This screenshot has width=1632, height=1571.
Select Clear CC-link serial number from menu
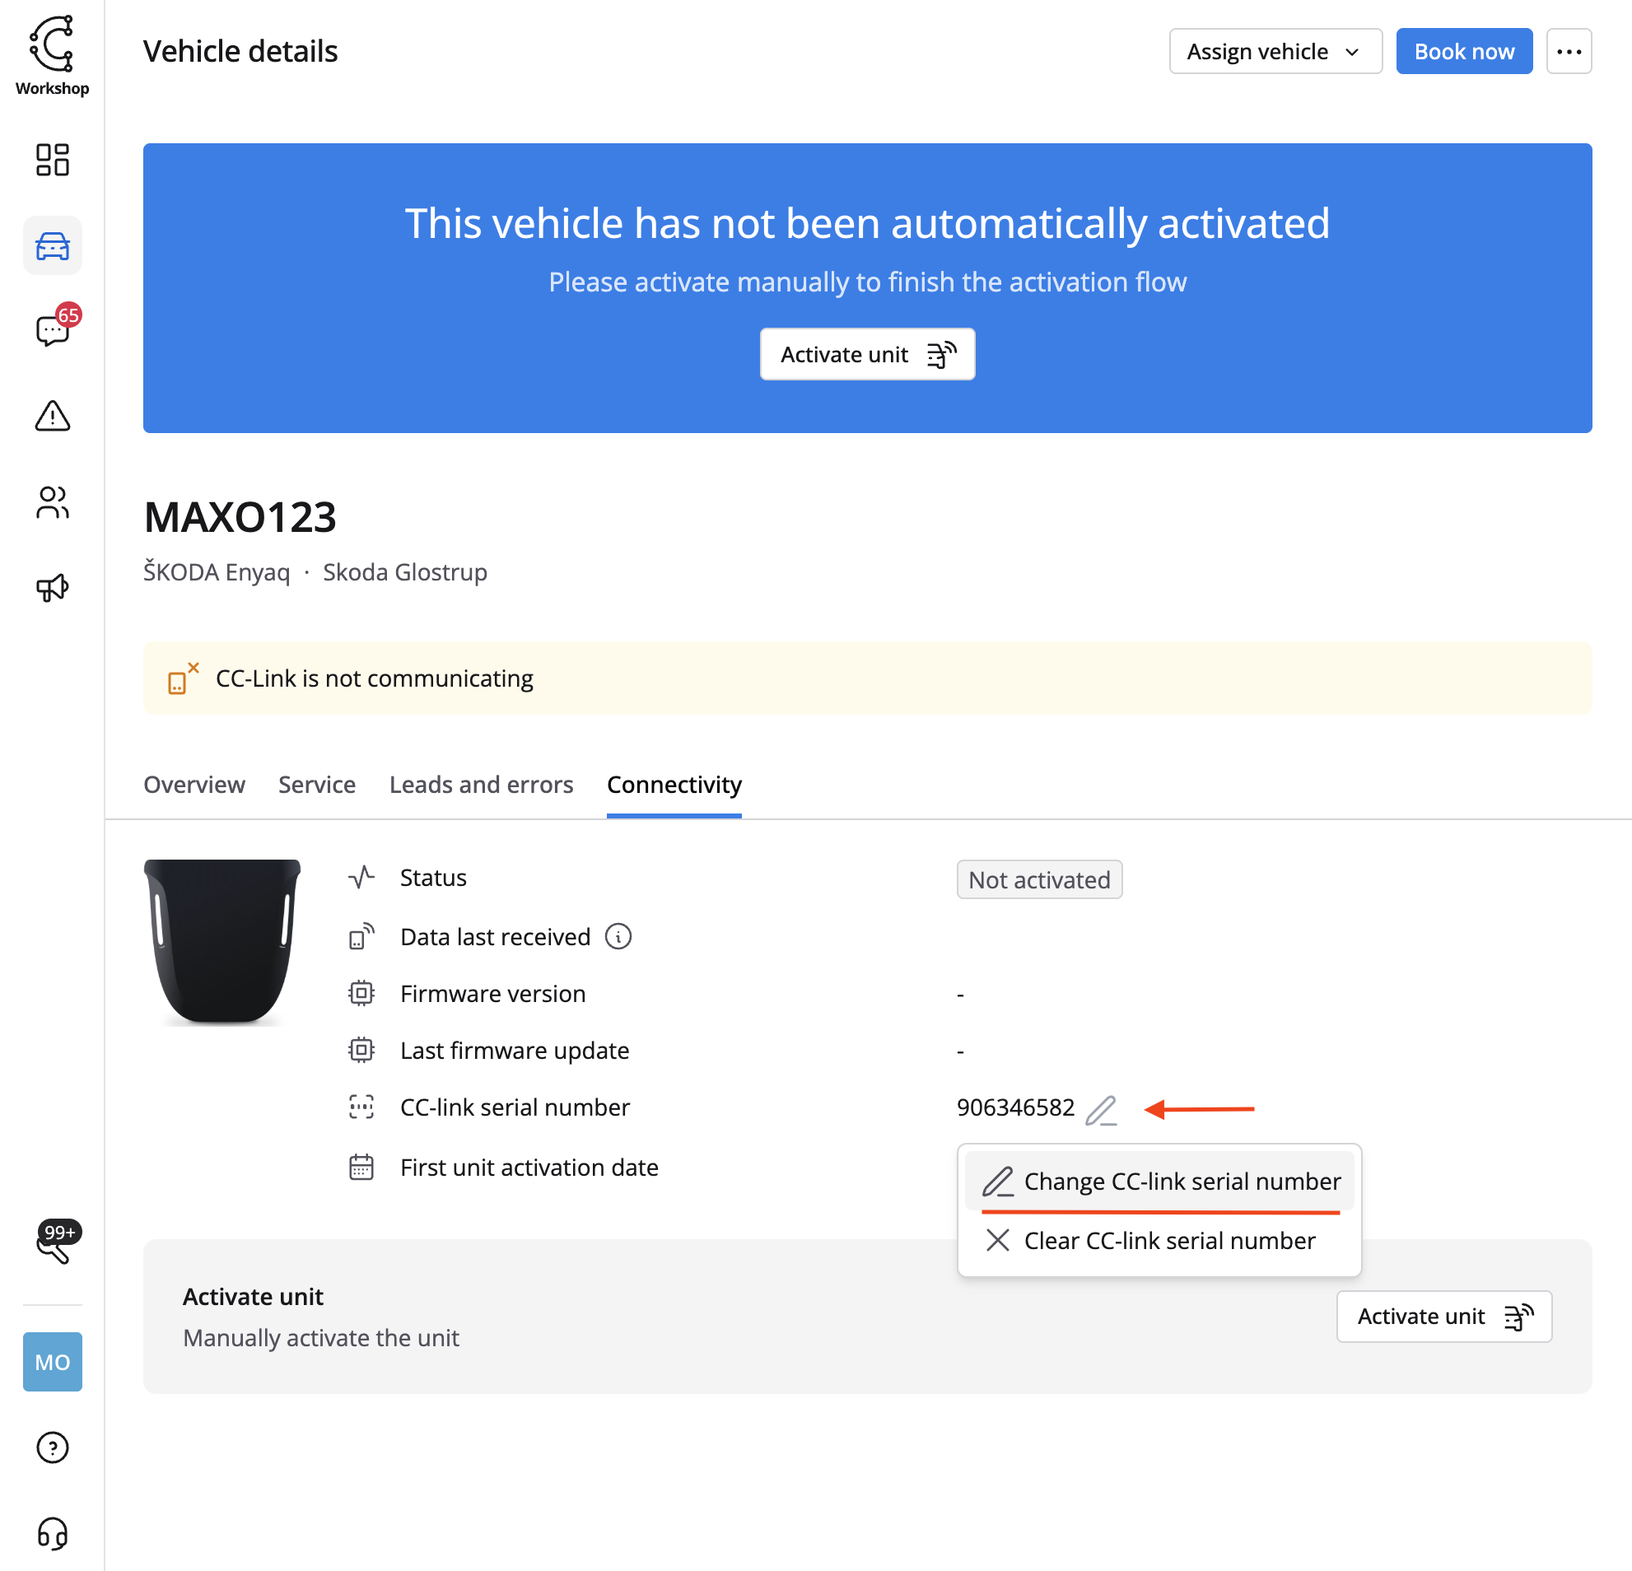click(x=1168, y=1241)
